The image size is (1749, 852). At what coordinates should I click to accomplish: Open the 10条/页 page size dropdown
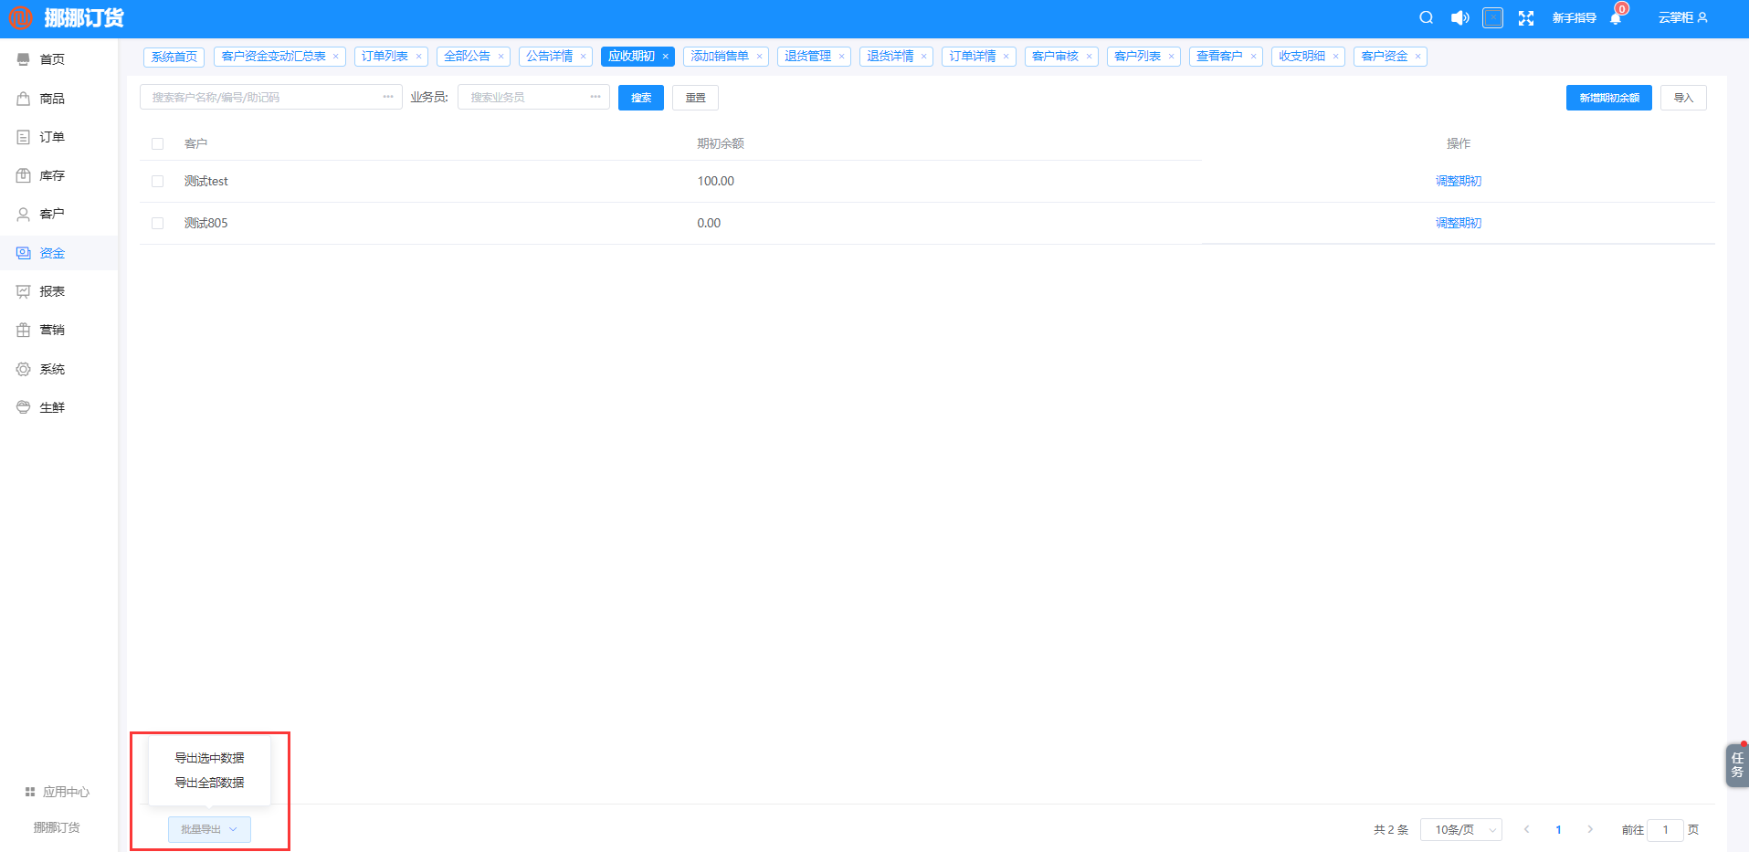[1460, 829]
